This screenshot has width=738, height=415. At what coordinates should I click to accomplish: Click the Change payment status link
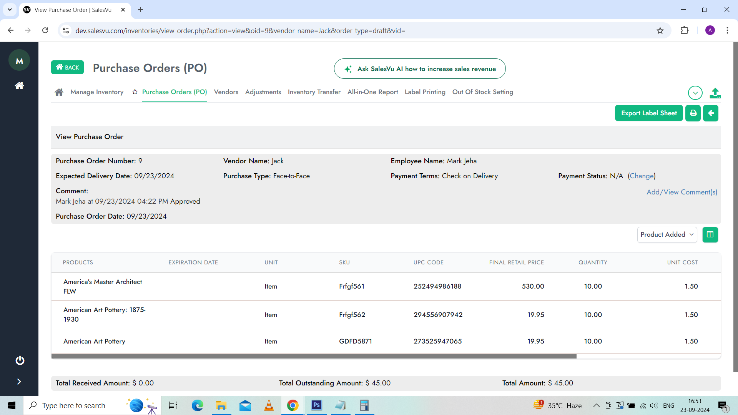[642, 176]
